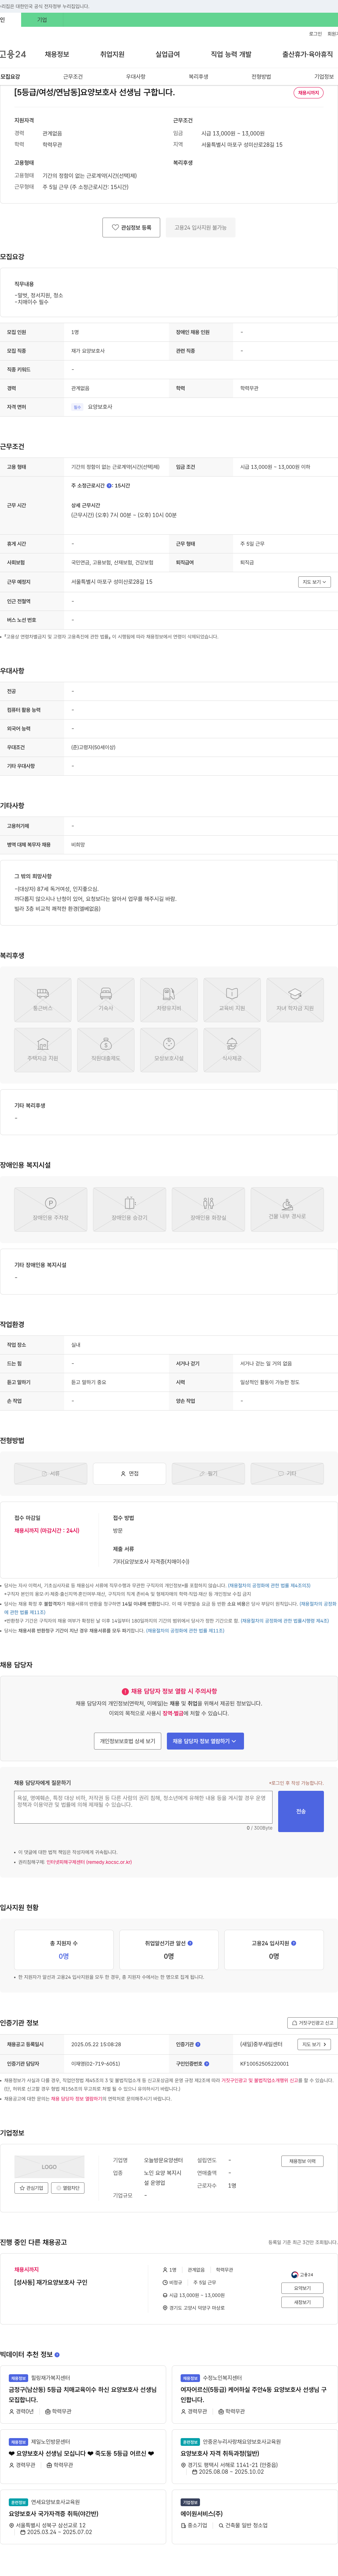Viewport: 338px width, 2576px height.
Task: Click the 장애인용 승강기 icon
Action: click(130, 1209)
